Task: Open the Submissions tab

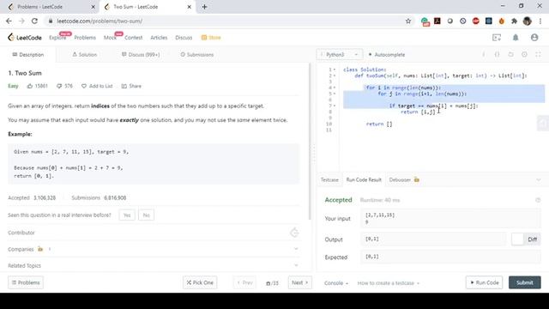Action: point(196,55)
